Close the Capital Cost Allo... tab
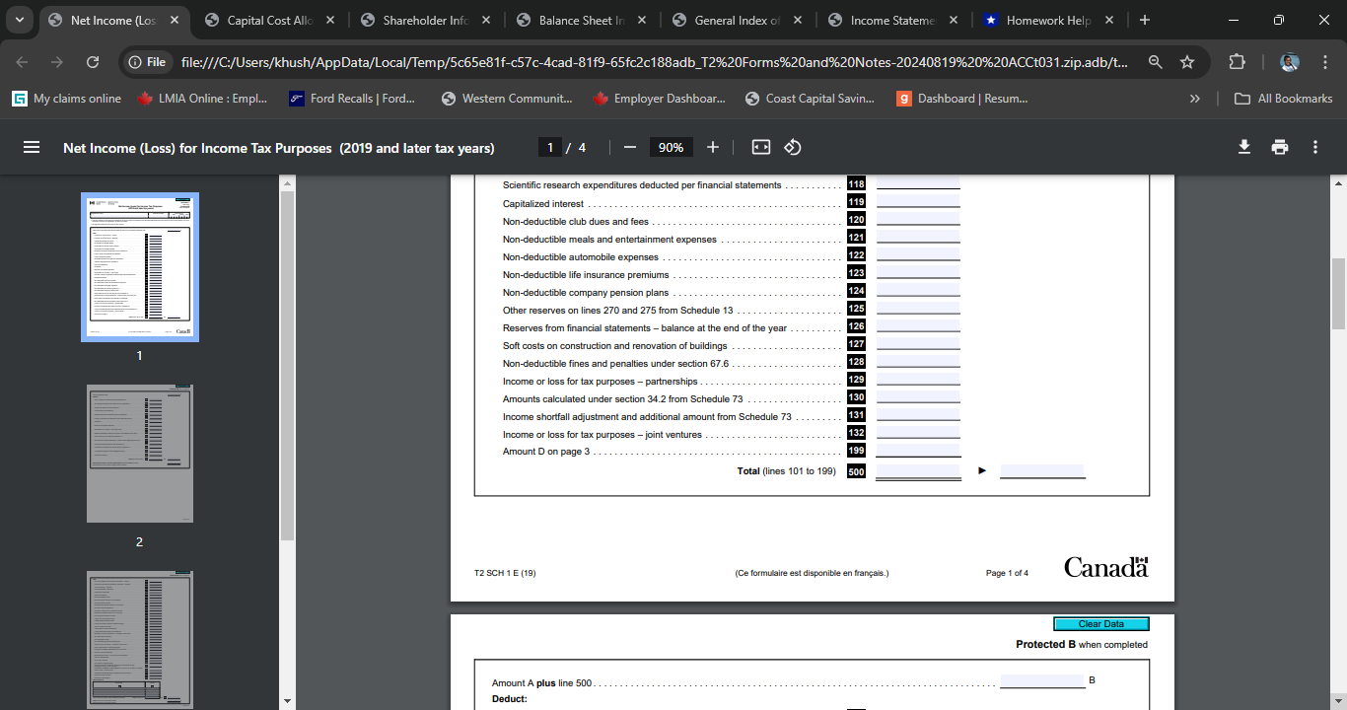The image size is (1347, 710). (330, 20)
